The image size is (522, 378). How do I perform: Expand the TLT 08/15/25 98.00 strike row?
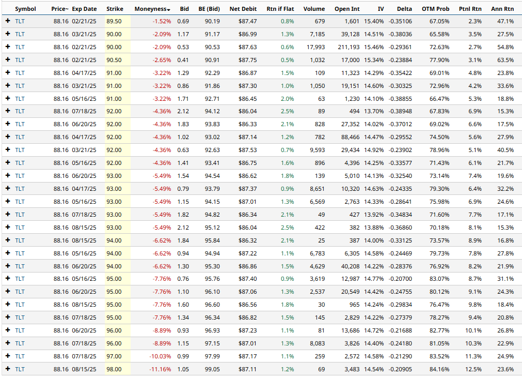[x=8, y=369]
